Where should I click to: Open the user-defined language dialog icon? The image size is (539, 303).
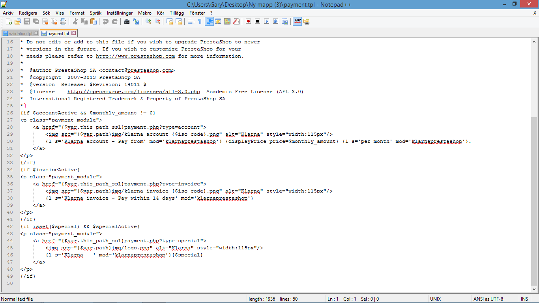click(x=218, y=21)
